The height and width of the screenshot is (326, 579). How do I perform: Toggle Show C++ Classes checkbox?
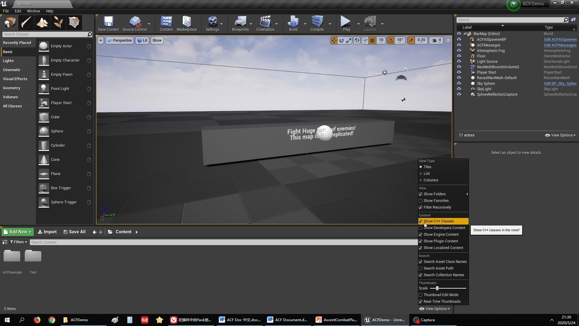420,221
